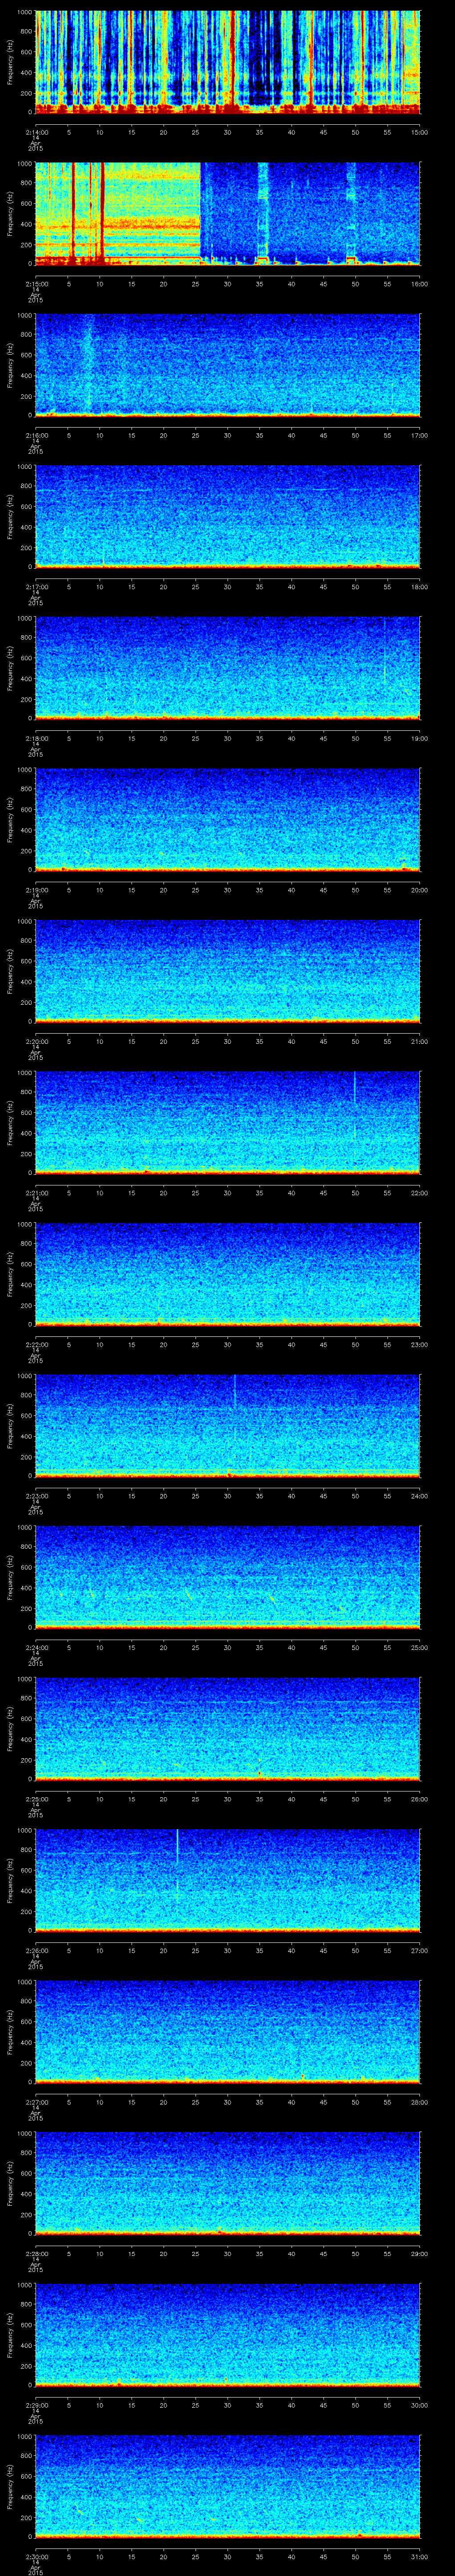Click the 2:30:00 start time label

[x=36, y=2556]
